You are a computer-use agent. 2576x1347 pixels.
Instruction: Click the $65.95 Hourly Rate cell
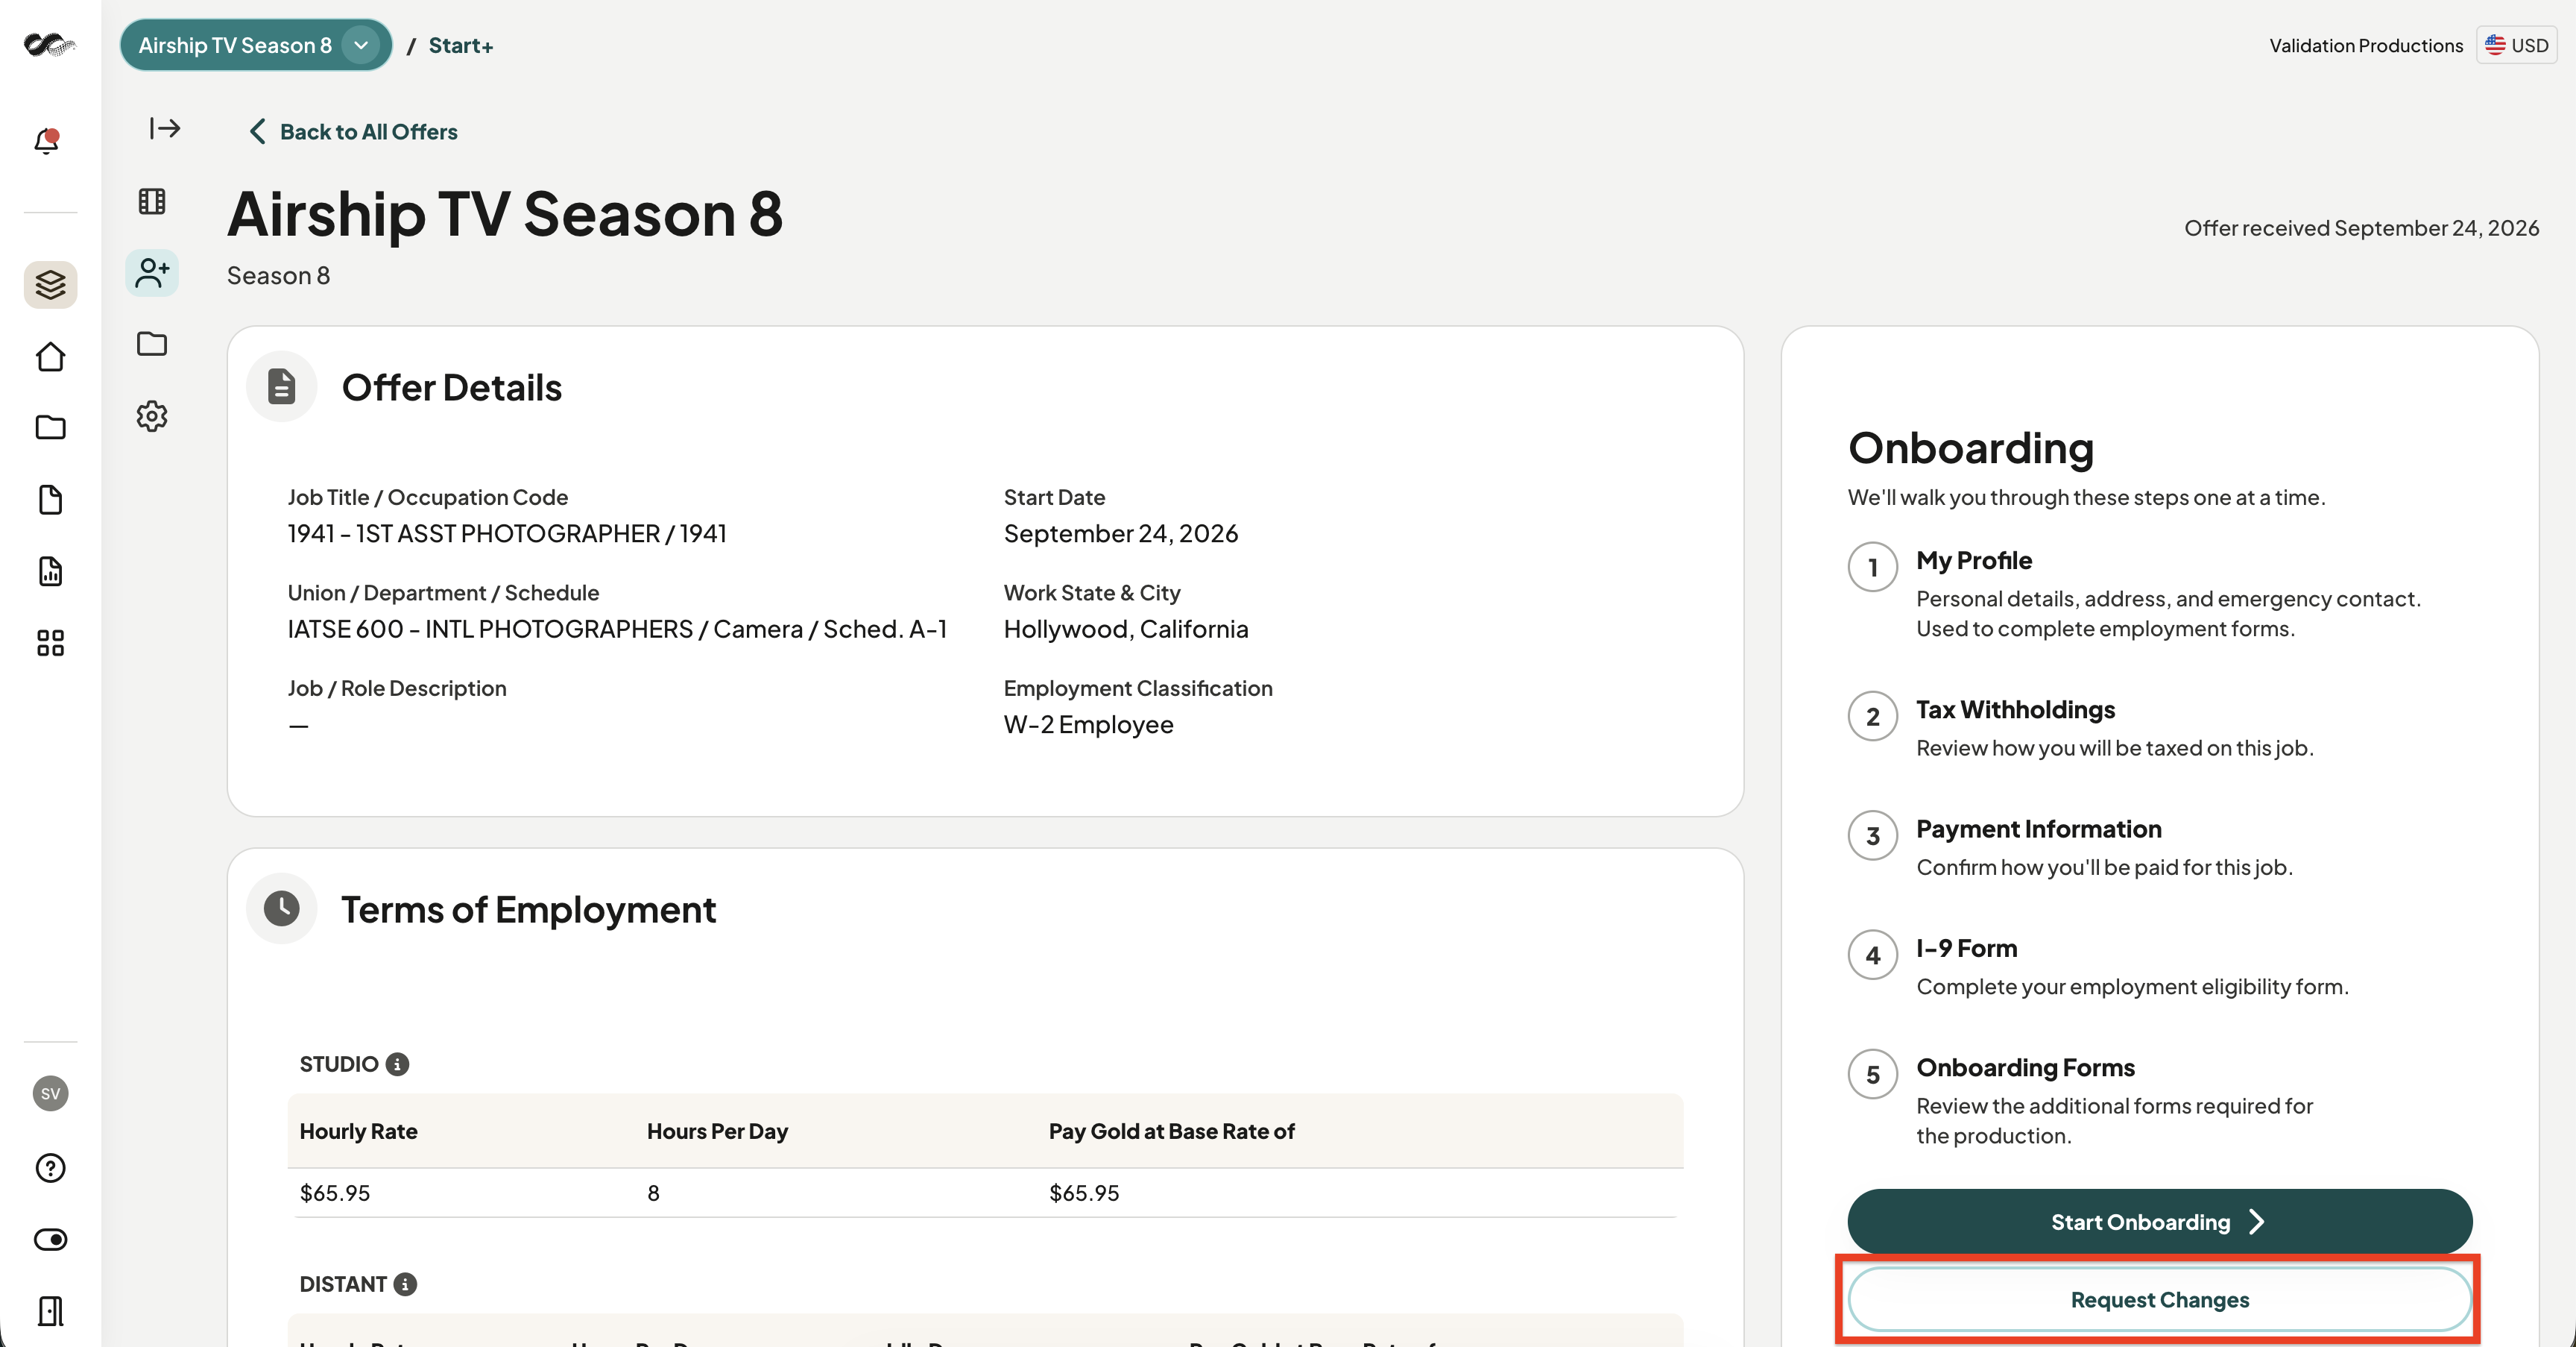335,1193
